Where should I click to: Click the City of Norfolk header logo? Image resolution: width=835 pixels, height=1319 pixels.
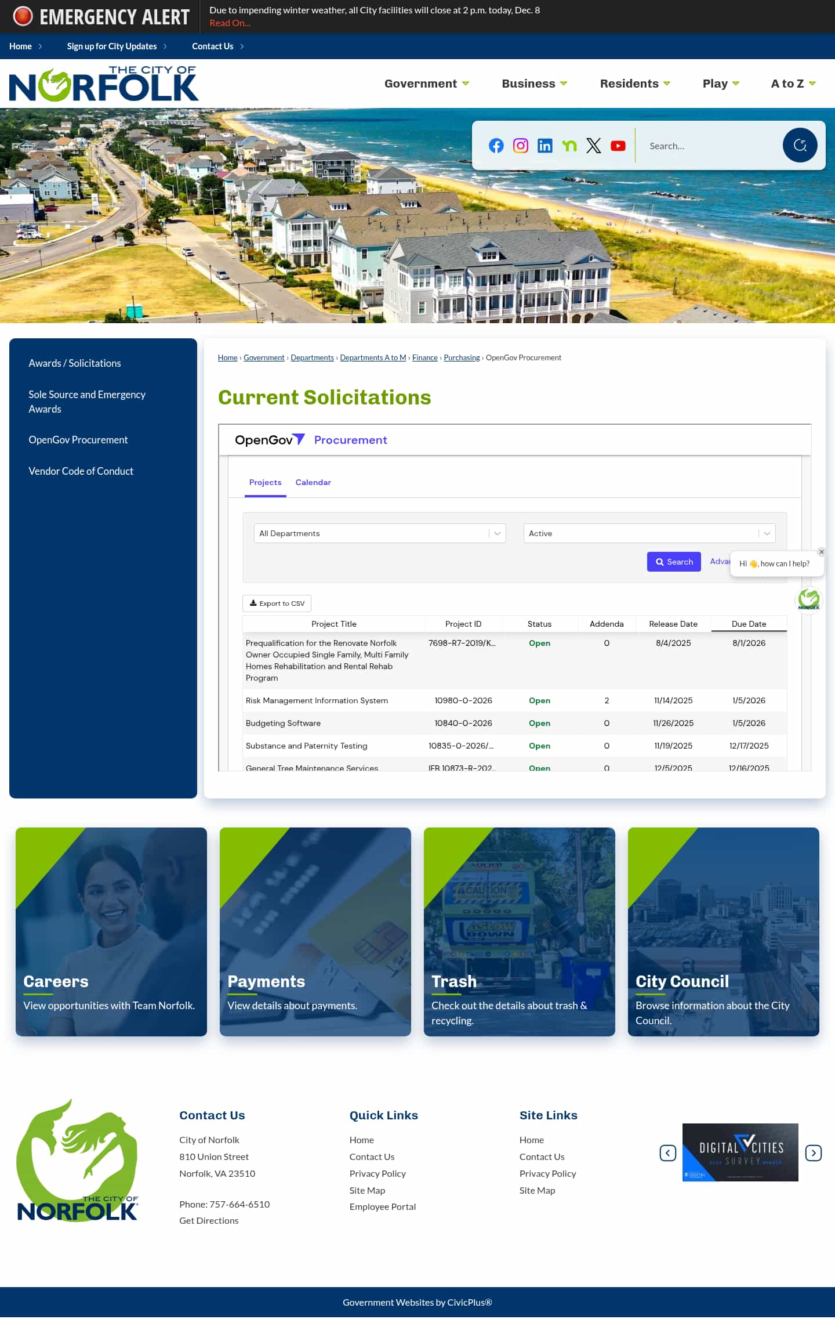click(x=104, y=84)
